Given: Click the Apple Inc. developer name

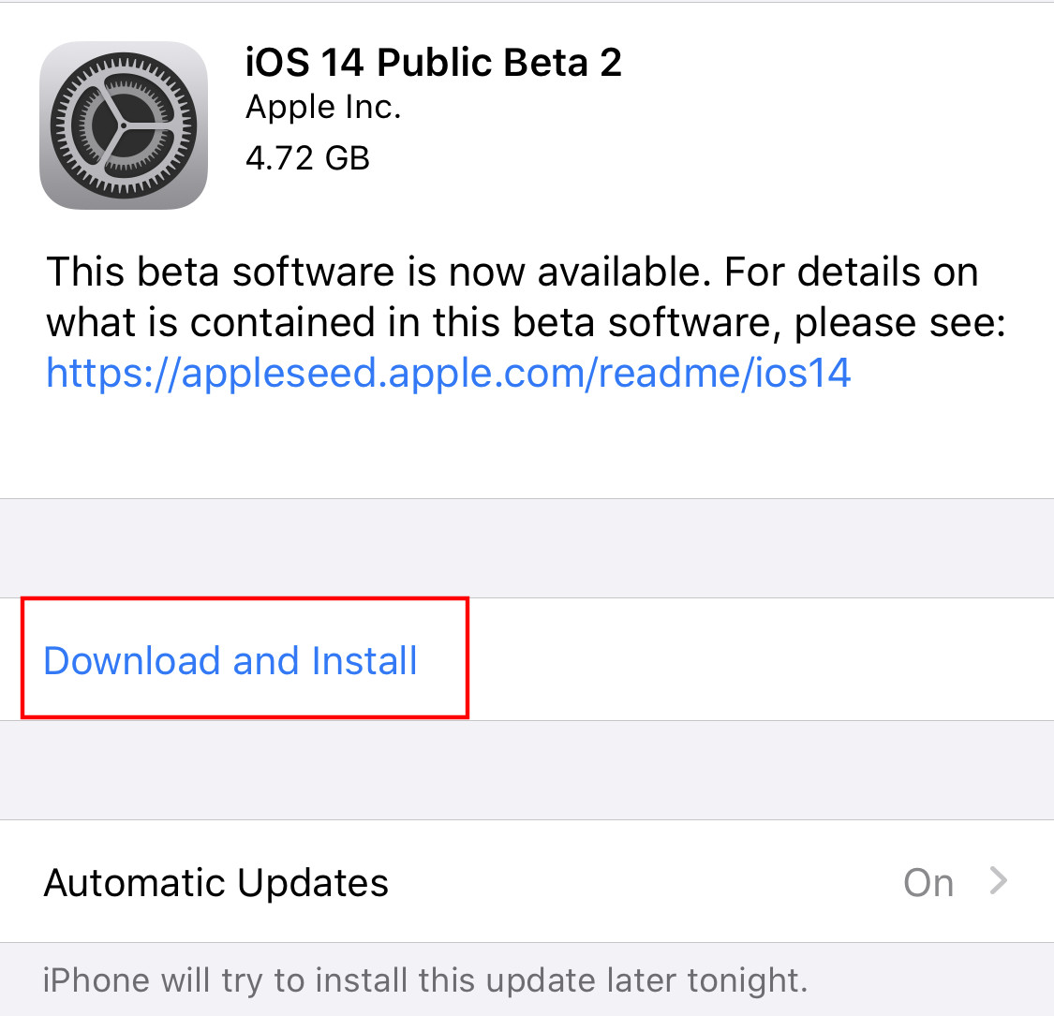Looking at the screenshot, I should pyautogui.click(x=323, y=108).
